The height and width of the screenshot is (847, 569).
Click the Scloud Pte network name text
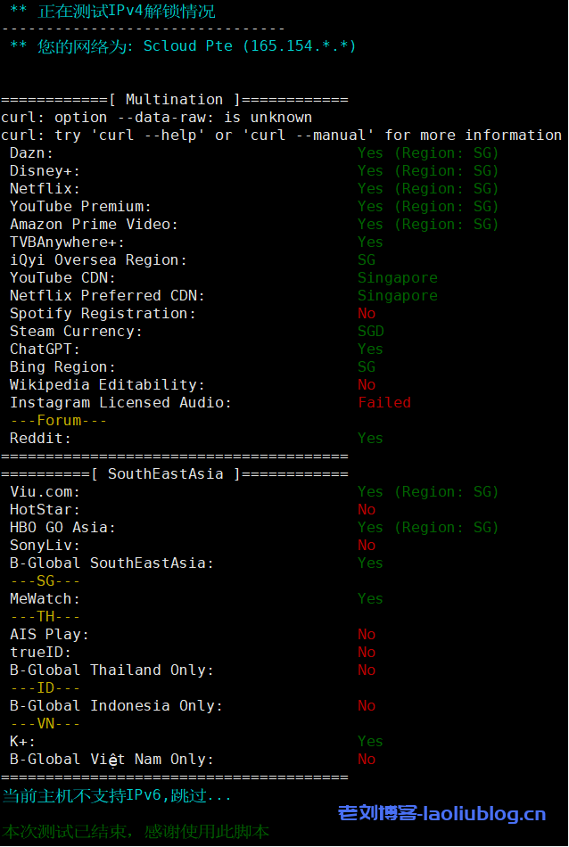(187, 45)
